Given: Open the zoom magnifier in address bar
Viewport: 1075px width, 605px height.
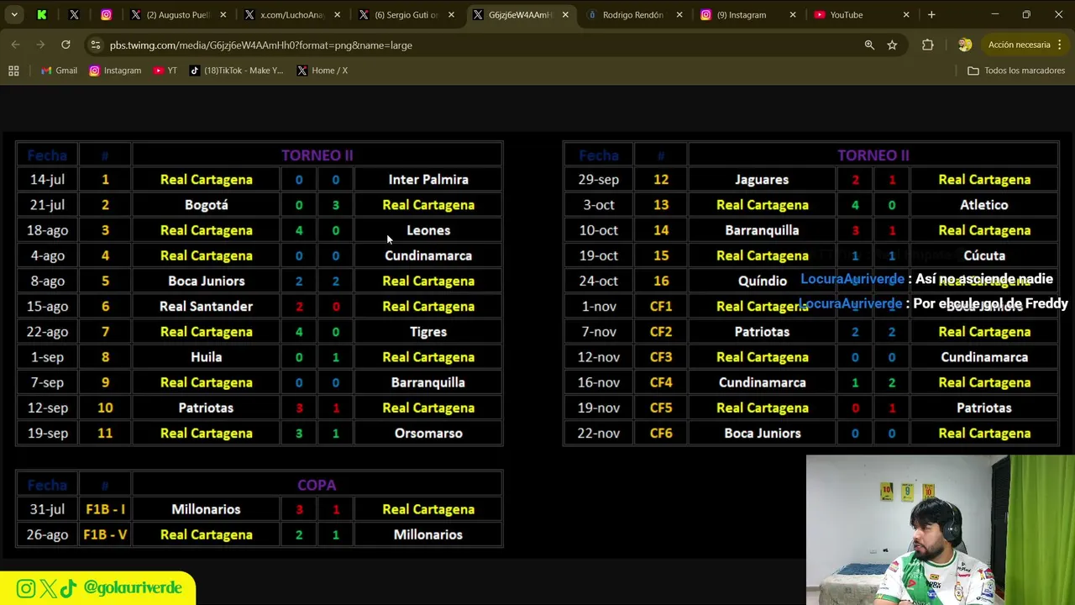Looking at the screenshot, I should point(869,45).
